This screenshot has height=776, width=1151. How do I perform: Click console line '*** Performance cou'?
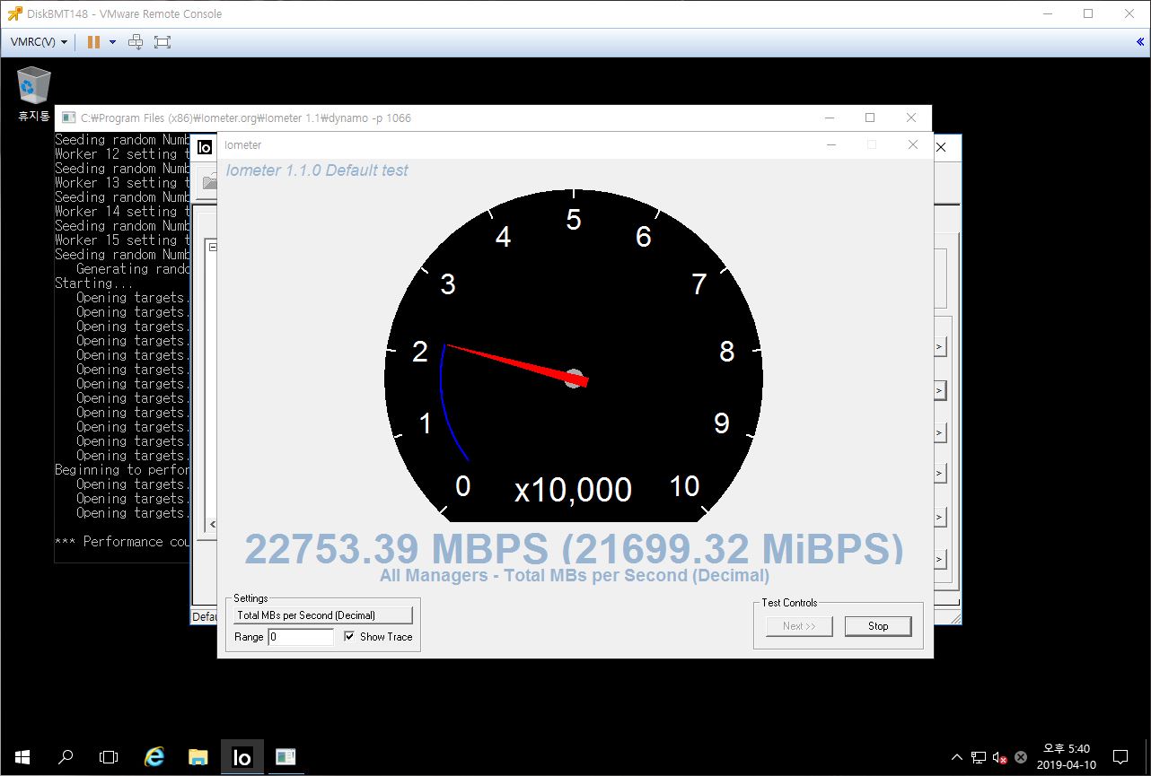pos(122,541)
